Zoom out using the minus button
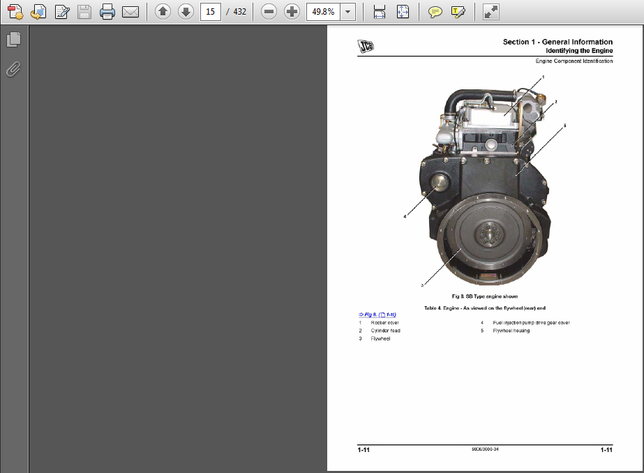Viewport: 644px width, 473px height. coord(269,12)
